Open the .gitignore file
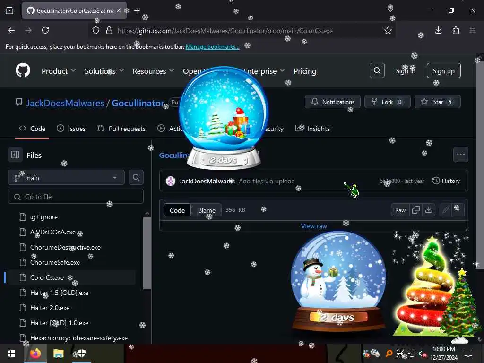Image resolution: width=484 pixels, height=363 pixels. (44, 217)
